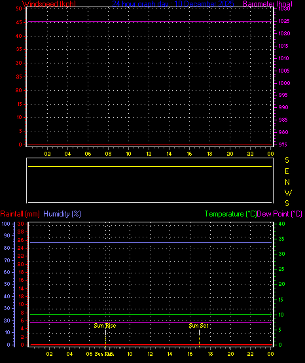Select the W wind direction label
Screen dimensions: 305x363
point(289,192)
